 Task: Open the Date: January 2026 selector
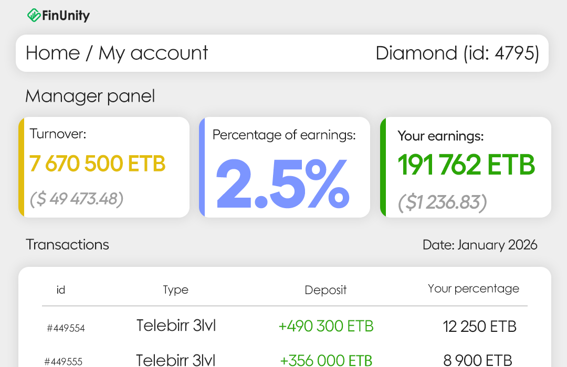pos(479,245)
